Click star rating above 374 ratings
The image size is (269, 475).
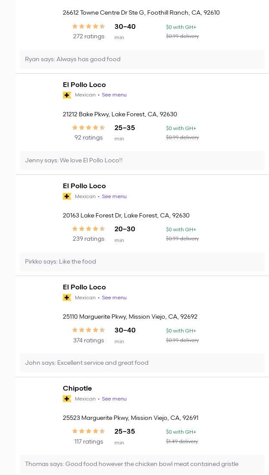click(x=89, y=330)
